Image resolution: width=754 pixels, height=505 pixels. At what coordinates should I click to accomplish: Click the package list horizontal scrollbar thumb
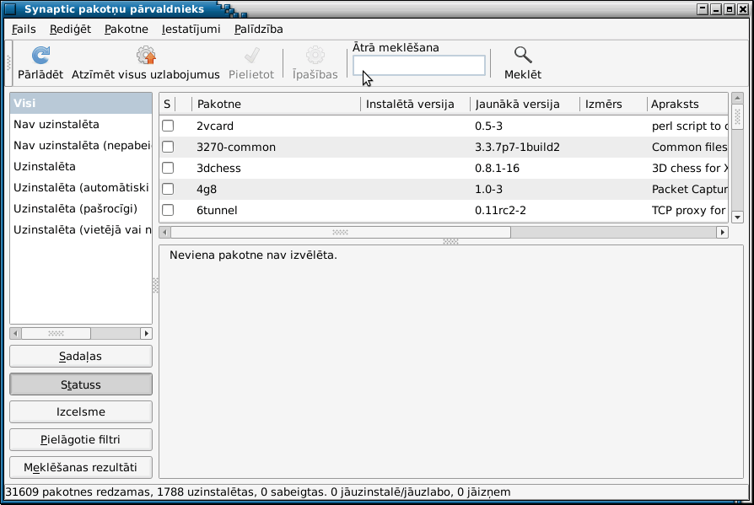coord(341,233)
